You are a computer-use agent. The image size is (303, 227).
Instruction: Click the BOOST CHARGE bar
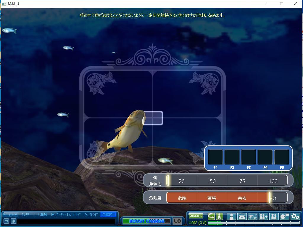pyautogui.click(x=147, y=221)
